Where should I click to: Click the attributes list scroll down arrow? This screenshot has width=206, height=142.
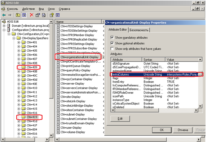pyautogui.click(x=200, y=106)
